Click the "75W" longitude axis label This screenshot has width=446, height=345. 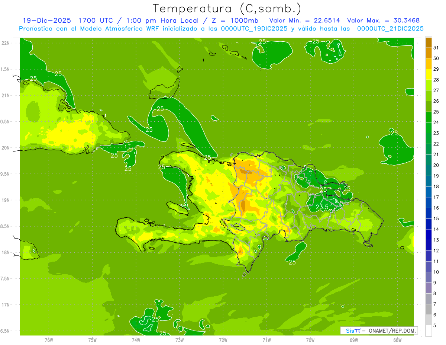(x=93, y=340)
